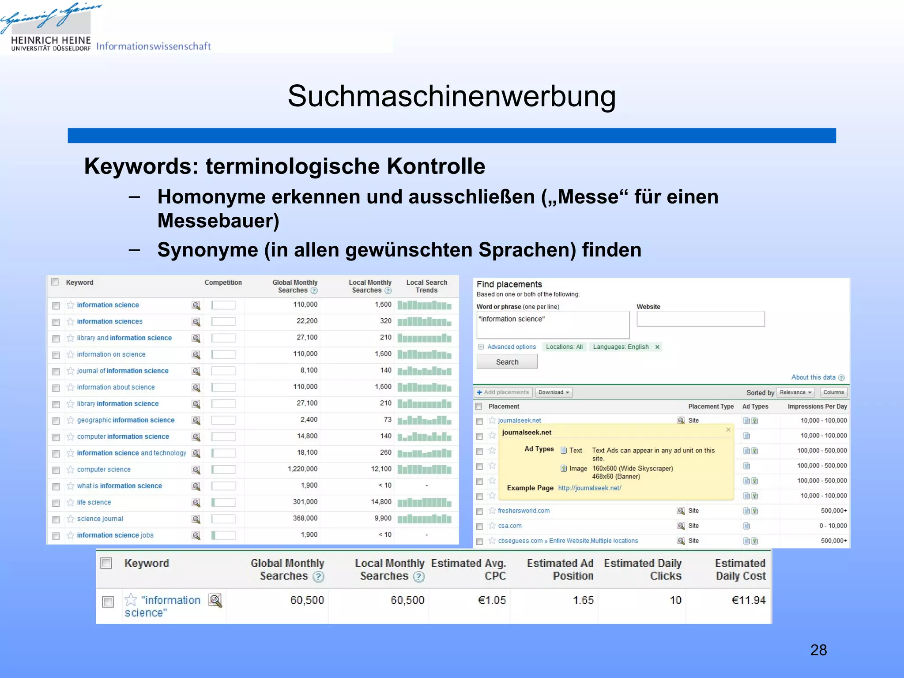Star the information science keyword

tap(71, 305)
